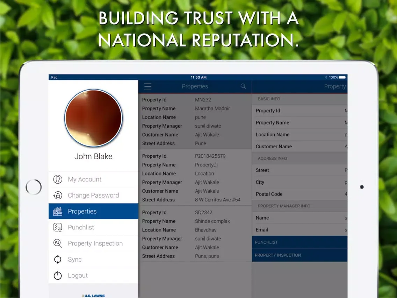
Task: Click MN232's property manager sunil diwate
Action: pyautogui.click(x=208, y=126)
